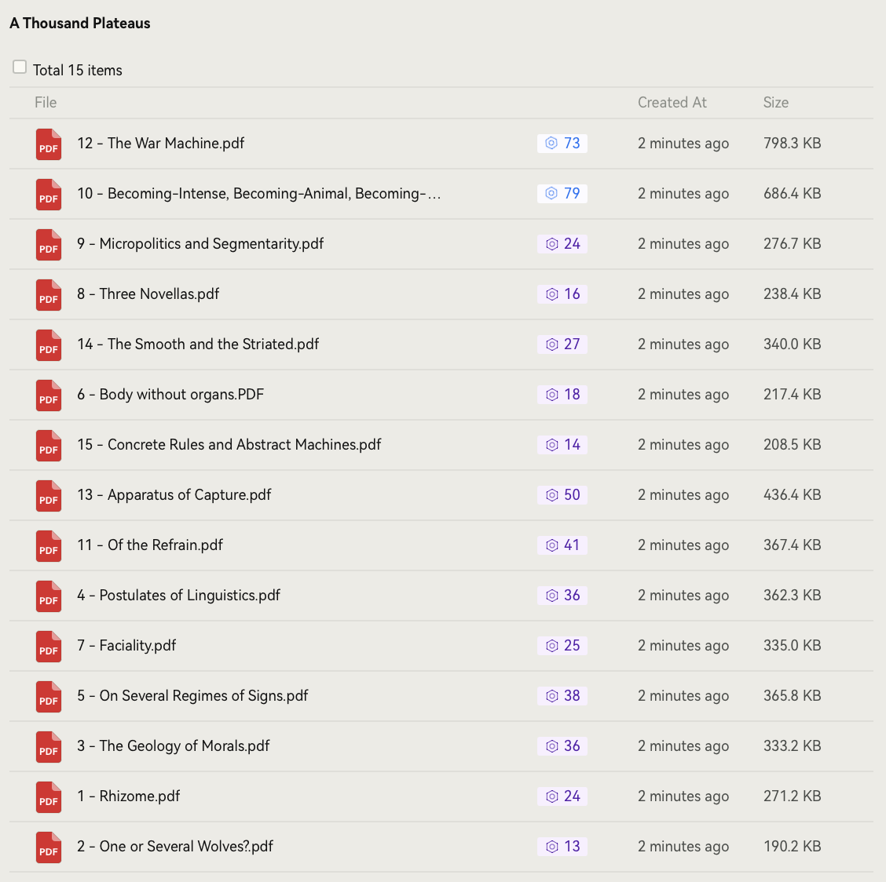This screenshot has height=882, width=886.
Task: Open file name "14 - The Smooth and the Striated.pdf"
Action: coord(198,344)
